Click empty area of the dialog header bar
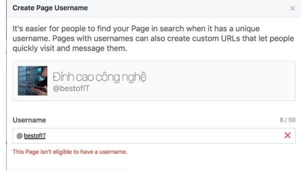The image size is (303, 170). pos(177,8)
